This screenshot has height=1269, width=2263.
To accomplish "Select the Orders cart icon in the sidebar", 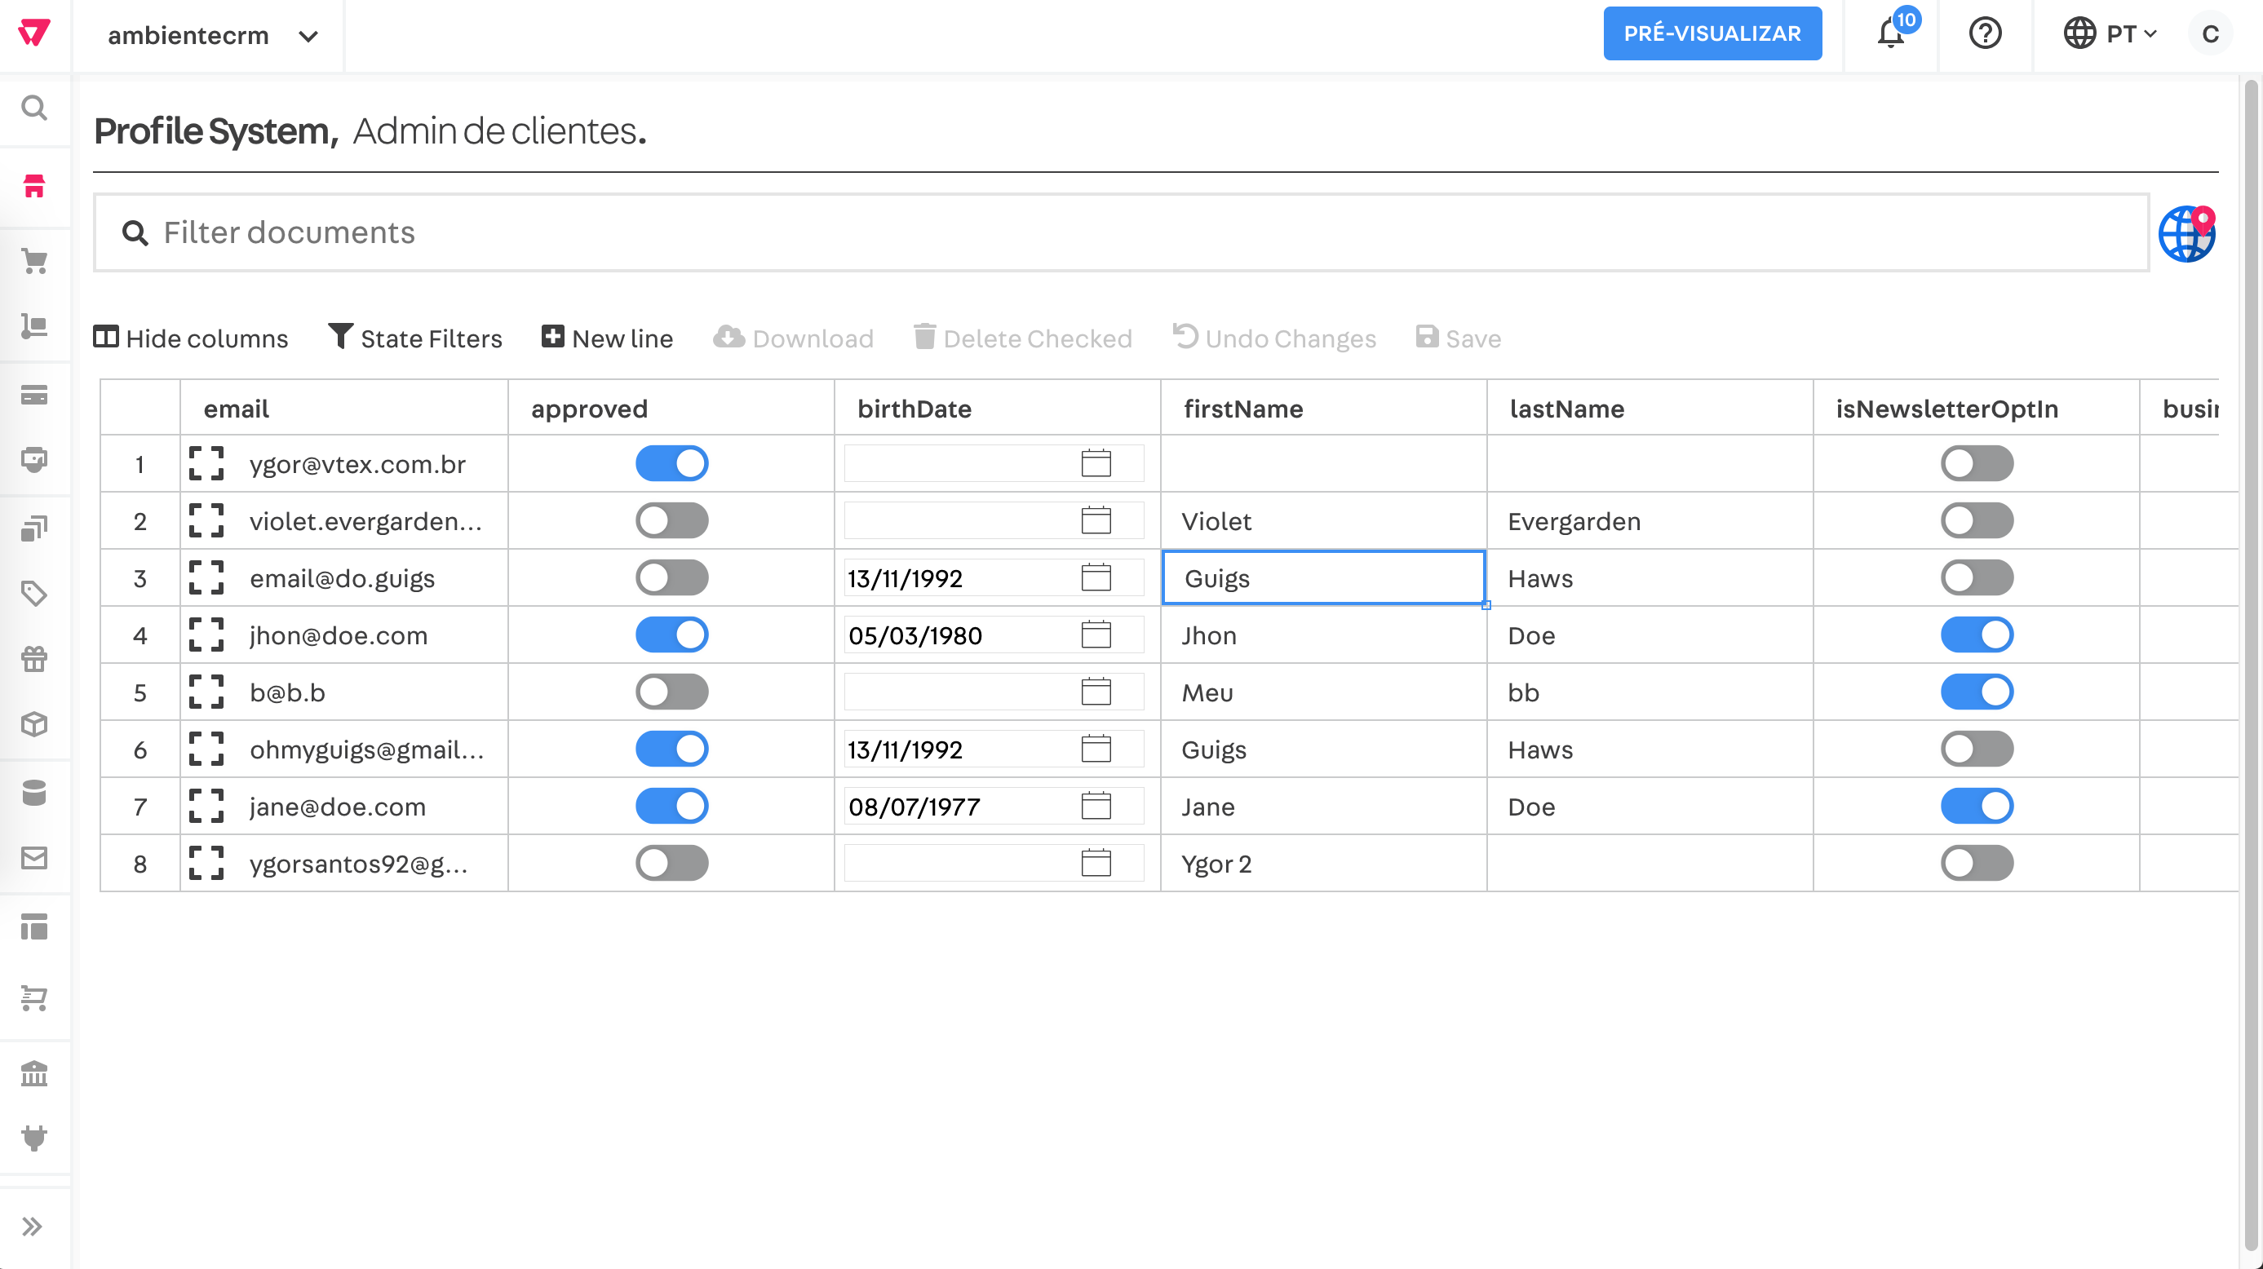I will [x=35, y=261].
